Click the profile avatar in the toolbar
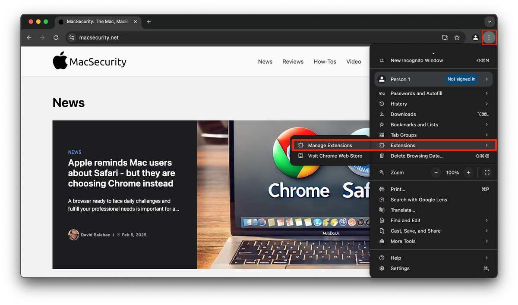Screen dimensions: 518x305 [475, 37]
